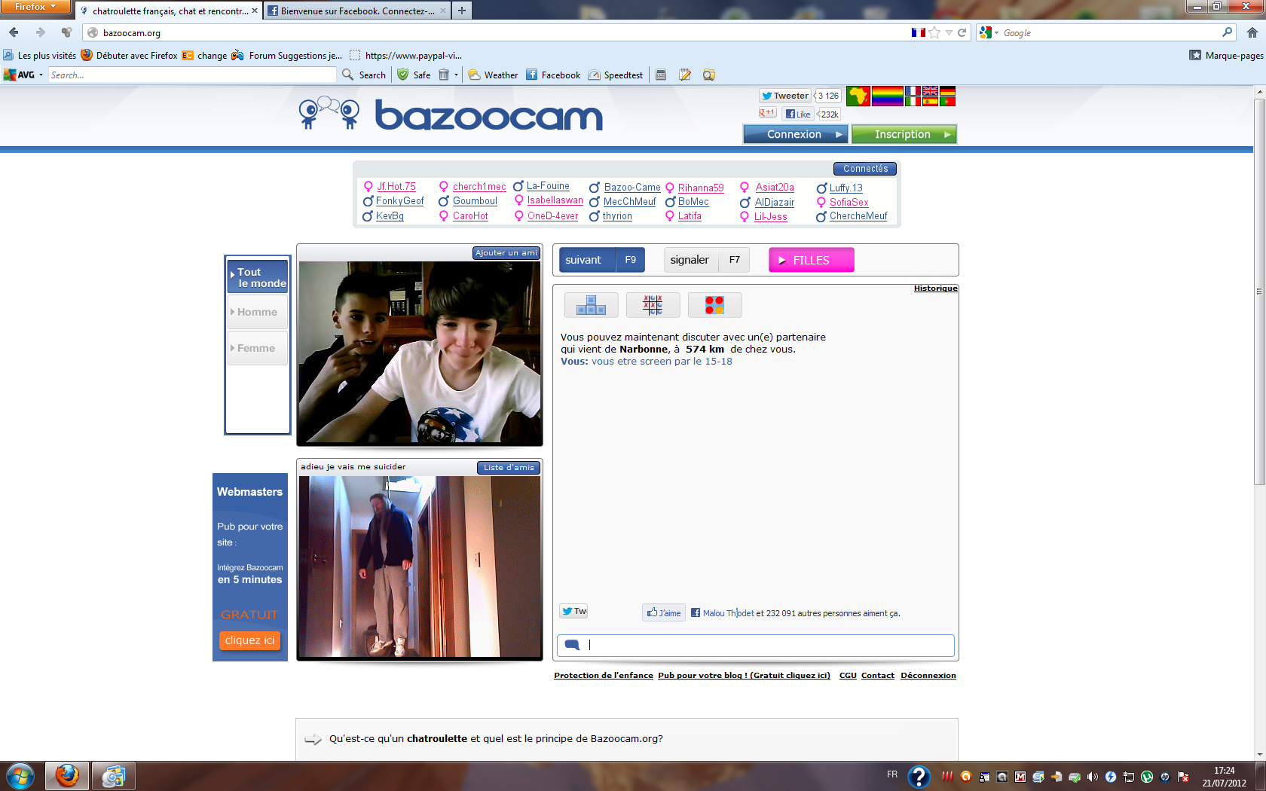Screen dimensions: 1266x791
Task: Click the Tweeter share button
Action: (x=784, y=96)
